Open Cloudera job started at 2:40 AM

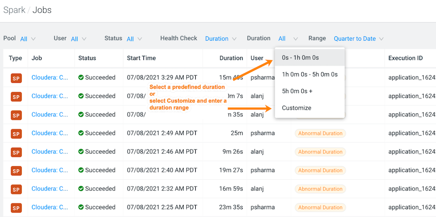click(50, 170)
